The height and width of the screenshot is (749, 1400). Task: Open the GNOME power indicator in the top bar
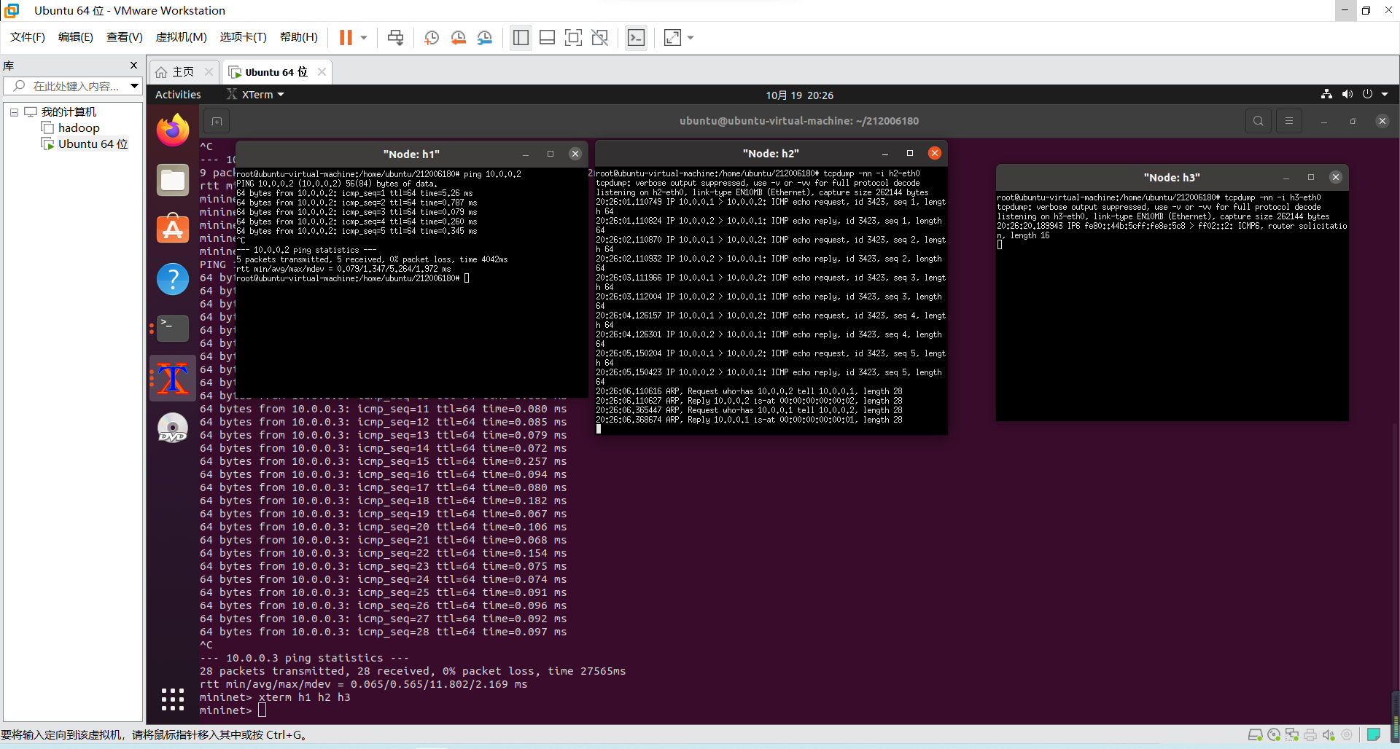pos(1367,95)
